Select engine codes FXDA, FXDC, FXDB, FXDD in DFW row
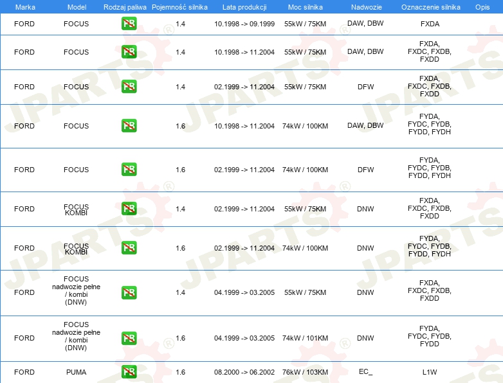The image size is (503, 383). 430,86
